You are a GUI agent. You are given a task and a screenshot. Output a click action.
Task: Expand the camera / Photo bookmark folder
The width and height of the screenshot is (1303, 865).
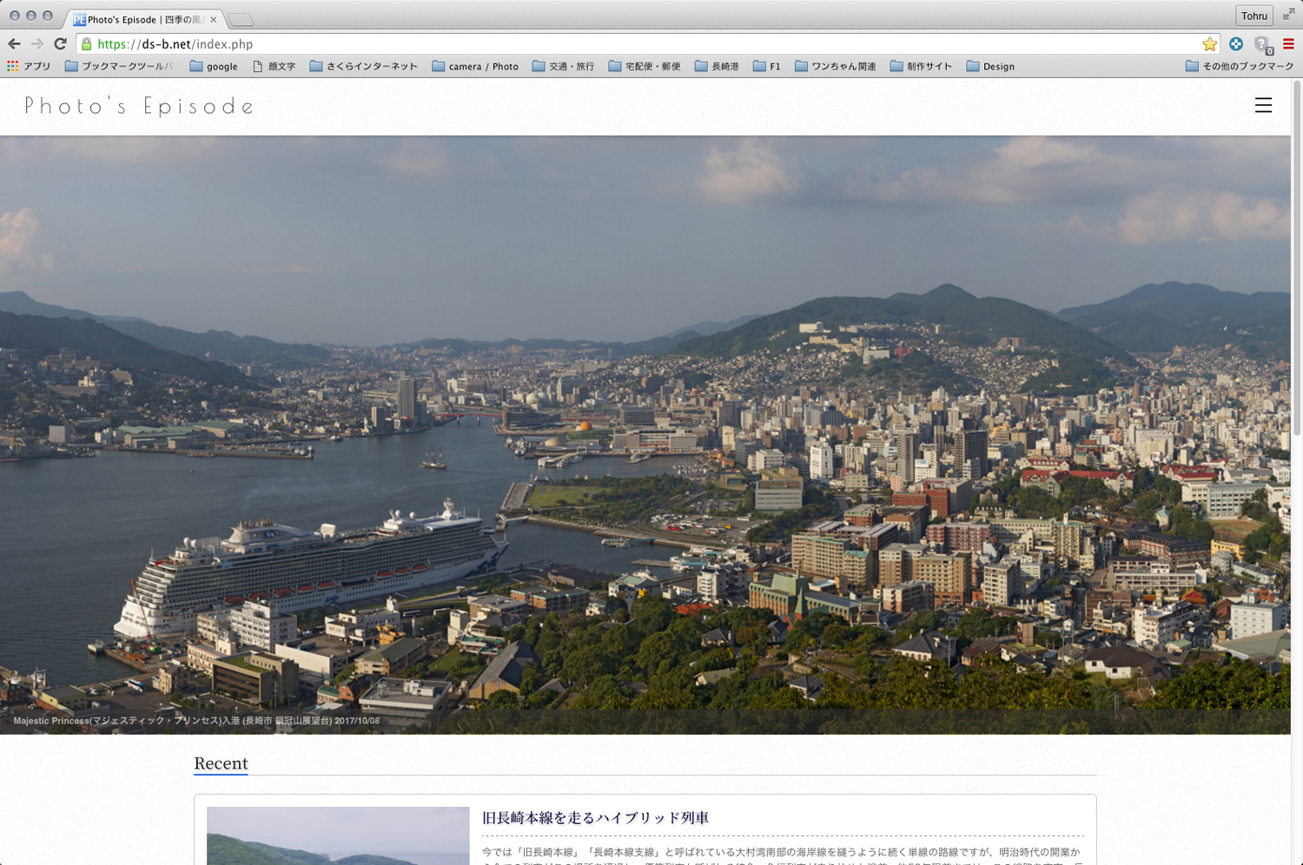(475, 66)
